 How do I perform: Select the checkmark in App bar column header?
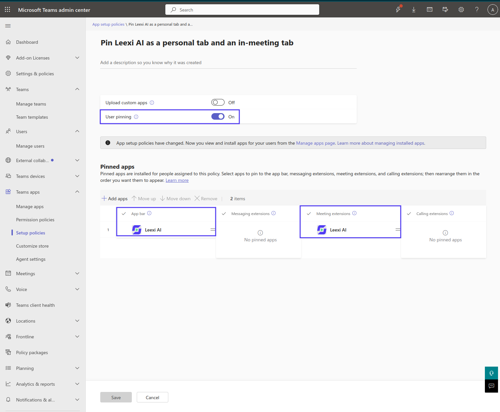[x=124, y=213]
